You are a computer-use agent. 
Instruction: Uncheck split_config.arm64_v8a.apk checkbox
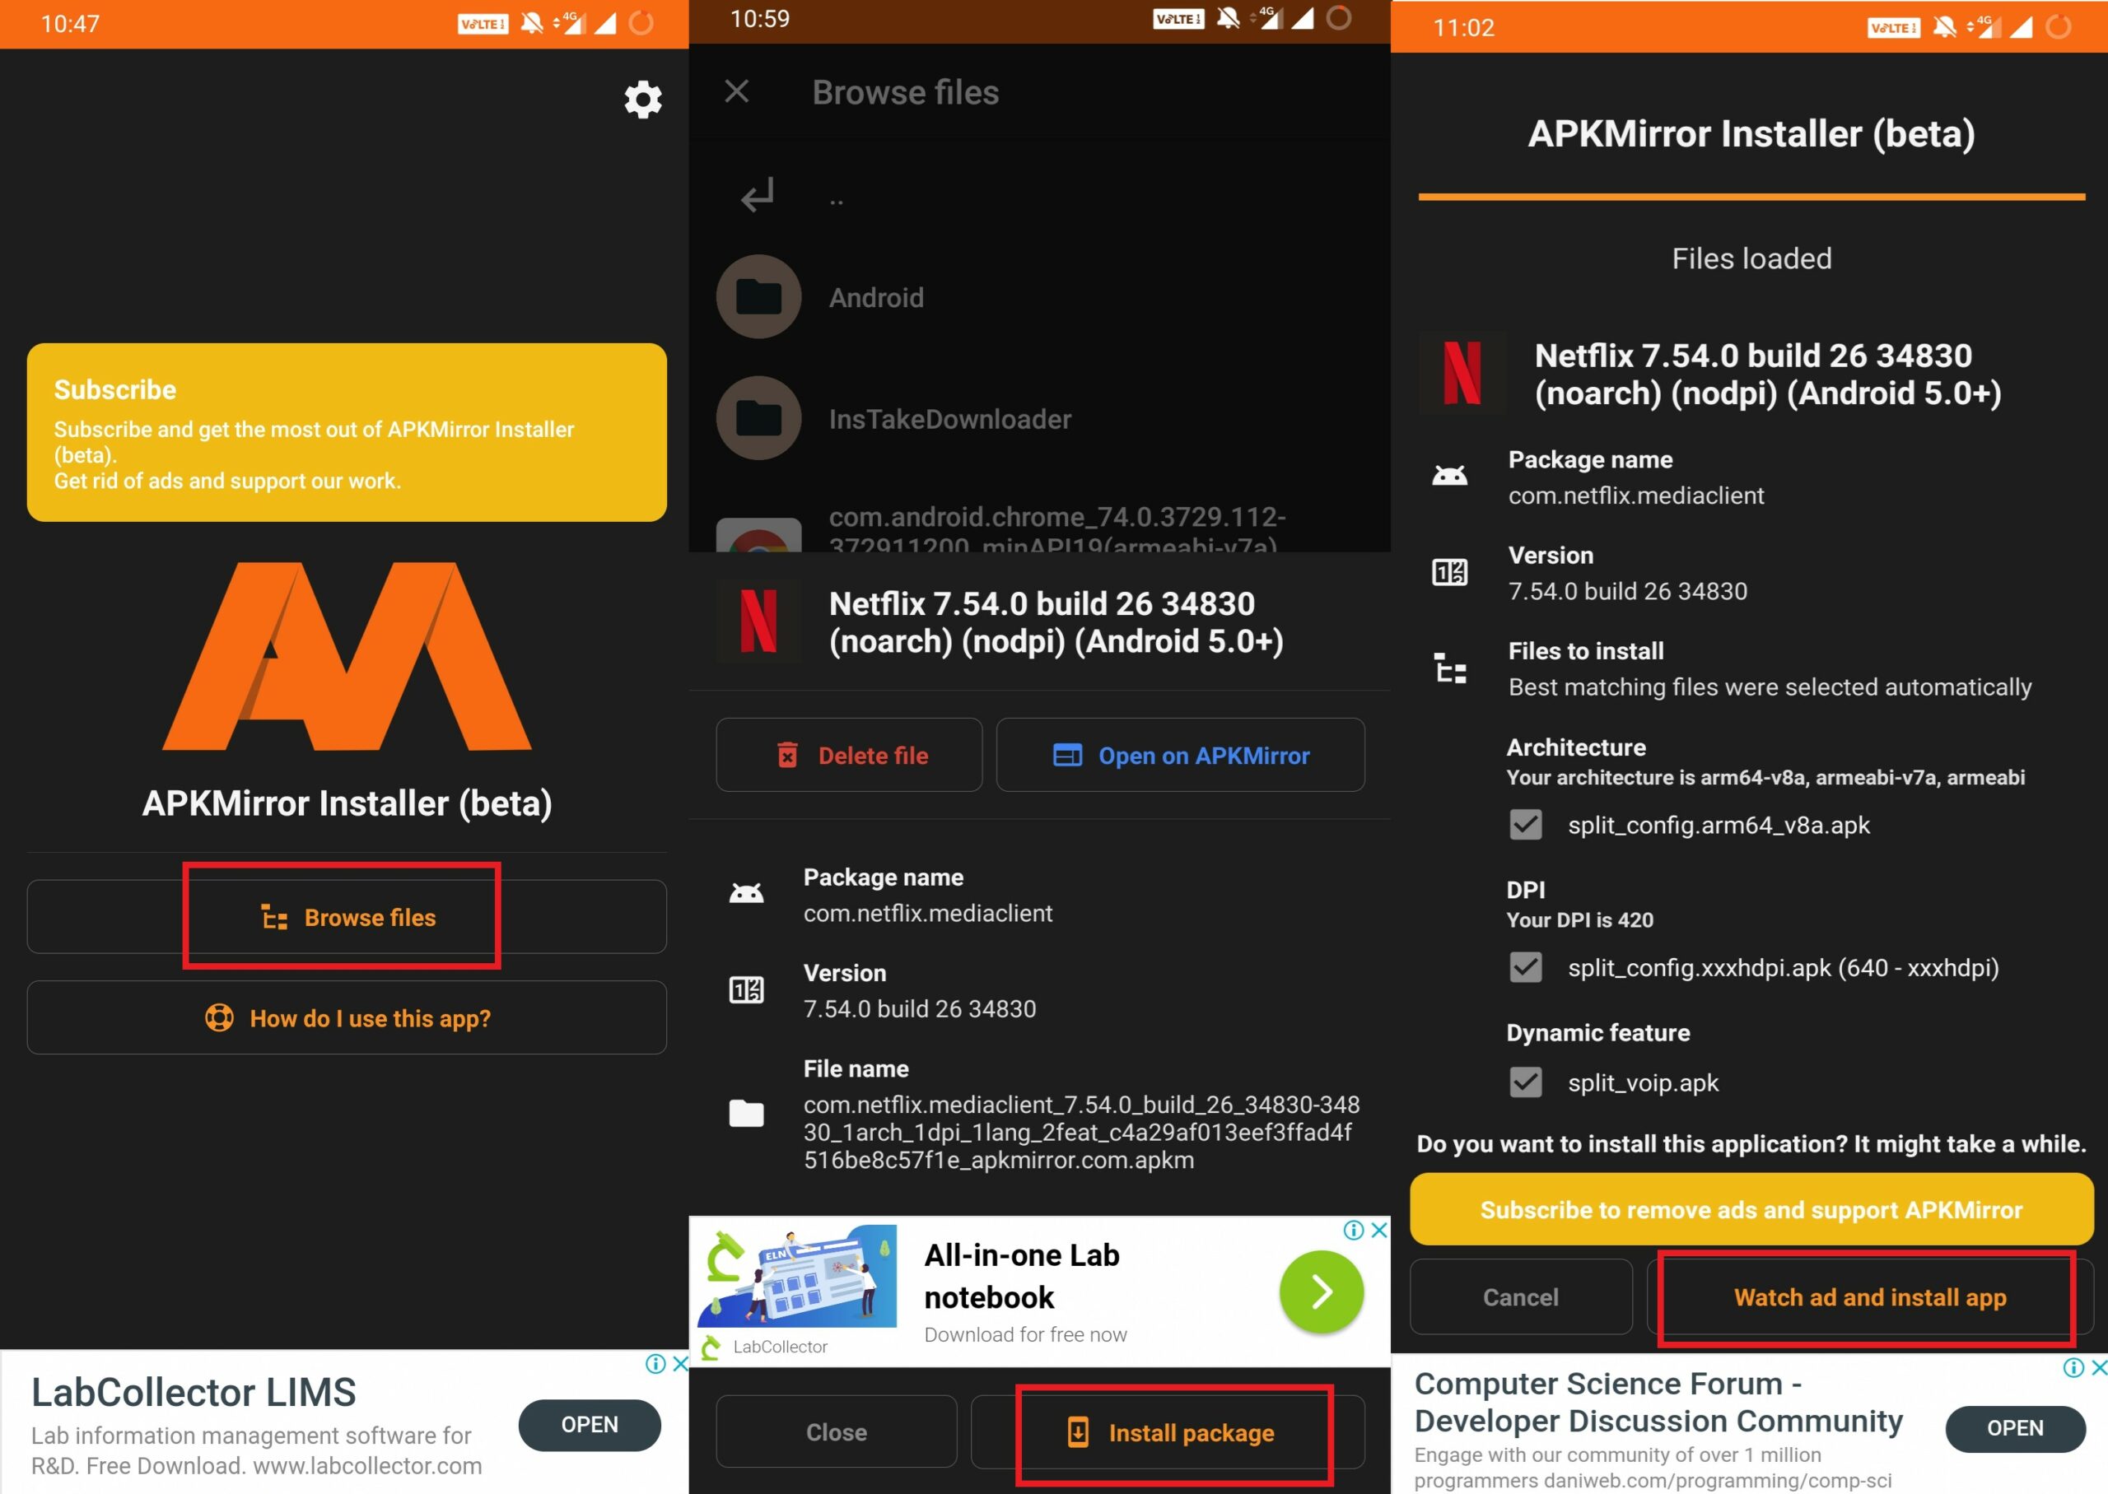point(1526,824)
